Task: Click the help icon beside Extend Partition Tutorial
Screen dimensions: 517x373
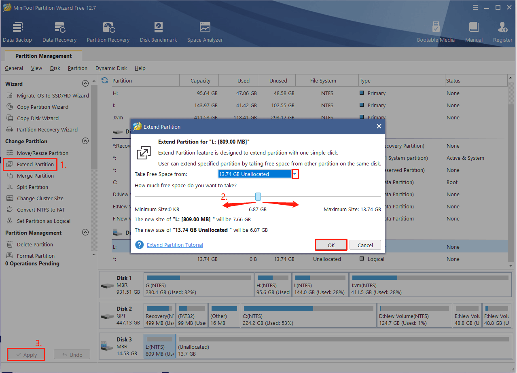Action: (x=140, y=245)
